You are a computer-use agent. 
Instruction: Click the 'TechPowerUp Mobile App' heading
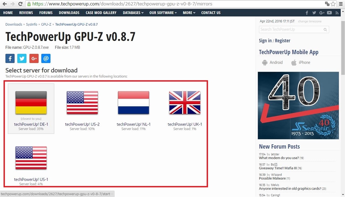[289, 52]
